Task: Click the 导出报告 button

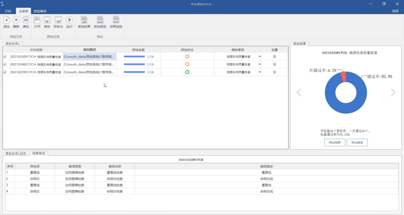Action: 357,143
